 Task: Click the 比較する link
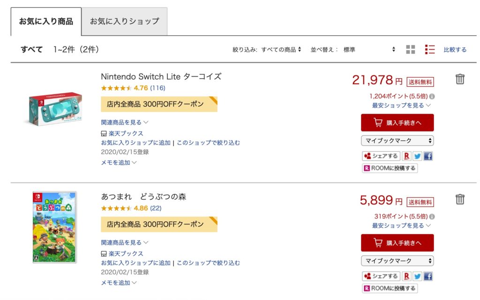[x=455, y=50]
